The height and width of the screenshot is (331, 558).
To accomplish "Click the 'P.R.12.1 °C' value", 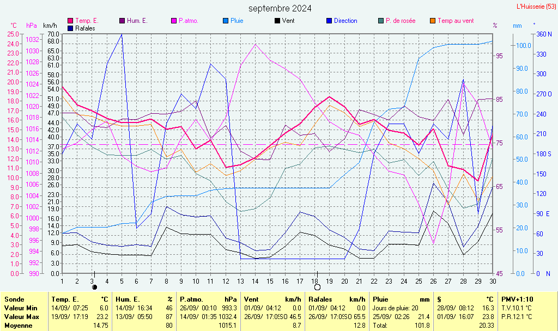I will pos(517,317).
